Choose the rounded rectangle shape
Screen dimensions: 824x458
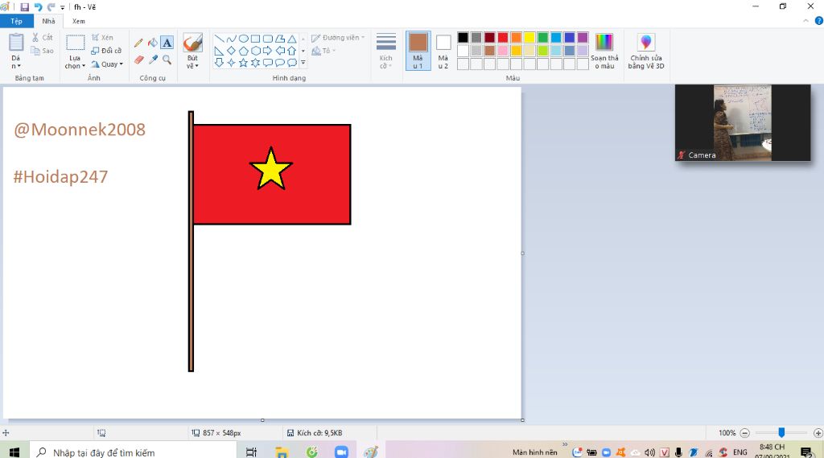(x=267, y=39)
